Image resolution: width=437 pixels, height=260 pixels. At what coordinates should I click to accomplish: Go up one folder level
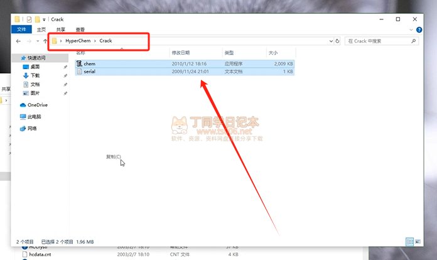coord(45,41)
